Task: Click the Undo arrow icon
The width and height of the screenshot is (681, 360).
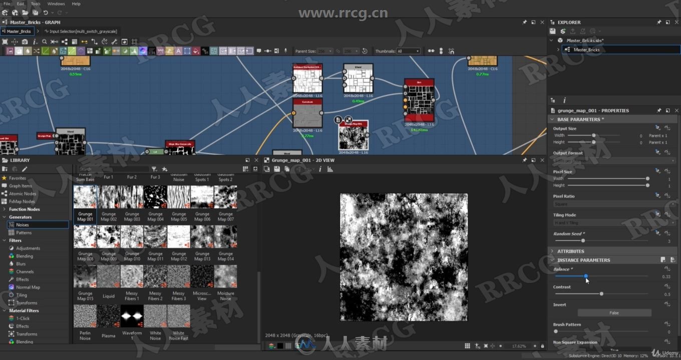Action: (x=46, y=12)
